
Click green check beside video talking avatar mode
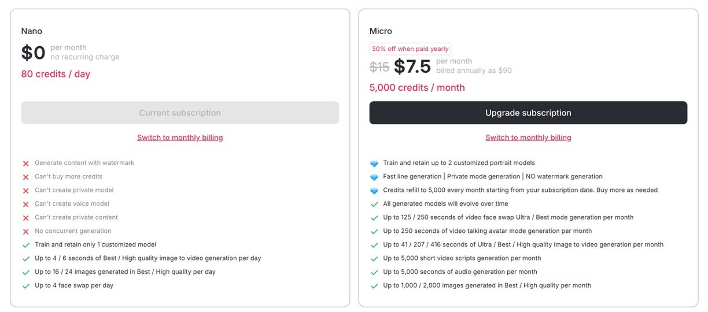click(x=374, y=231)
